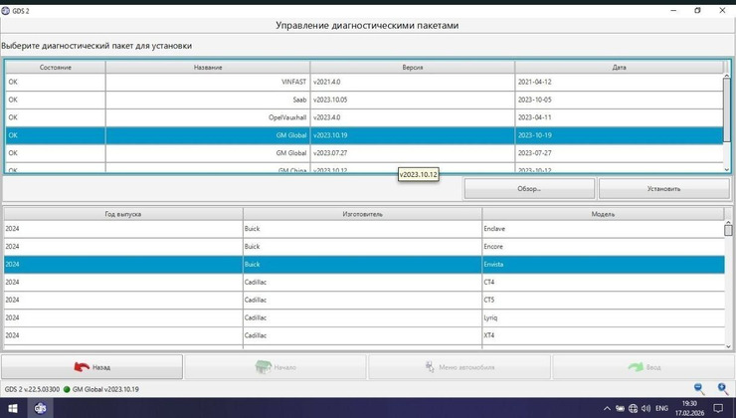
Task: Sort vehicles by Изготовитель header
Action: (362, 214)
